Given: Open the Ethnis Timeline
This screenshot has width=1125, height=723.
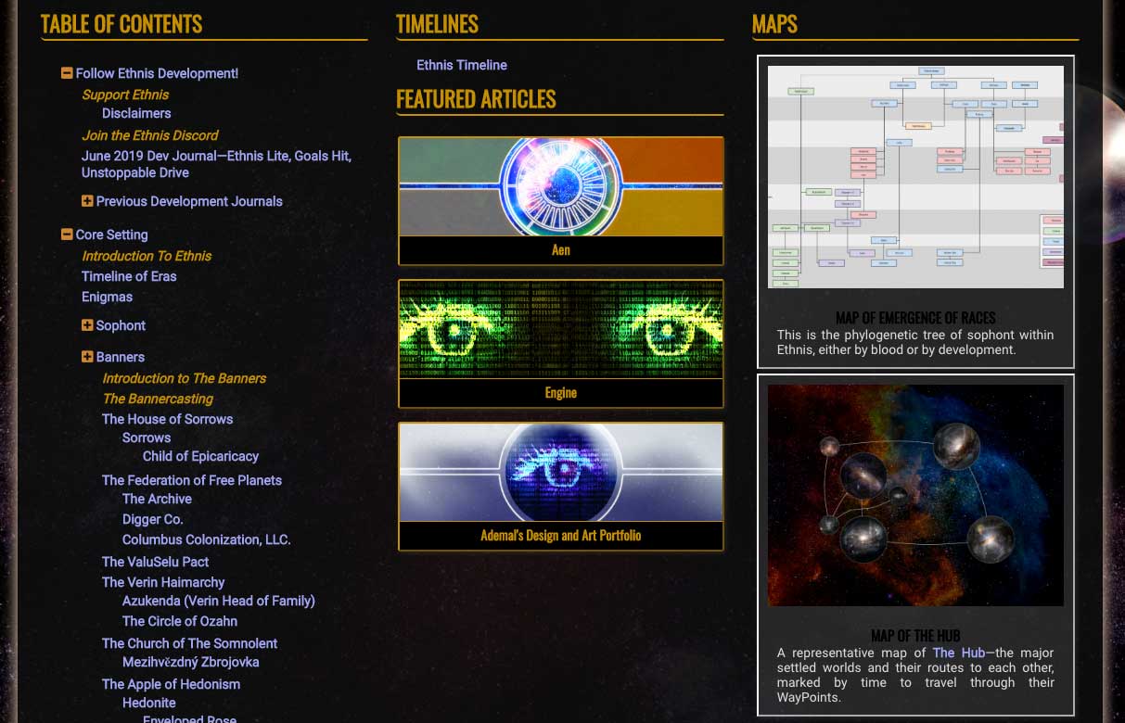Looking at the screenshot, I should click(x=461, y=65).
